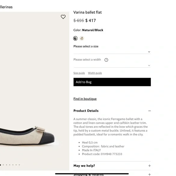The width and height of the screenshot is (176, 176).
Task: Select the black color swatch
Action: pos(76,39)
